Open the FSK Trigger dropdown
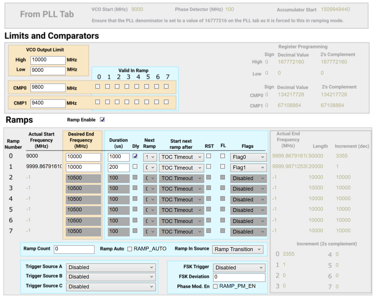Viewport: 376px width, 296px height. [239, 268]
